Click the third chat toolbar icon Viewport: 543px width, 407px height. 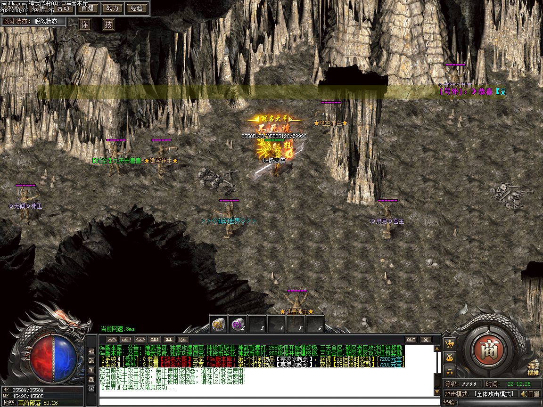tap(140, 340)
